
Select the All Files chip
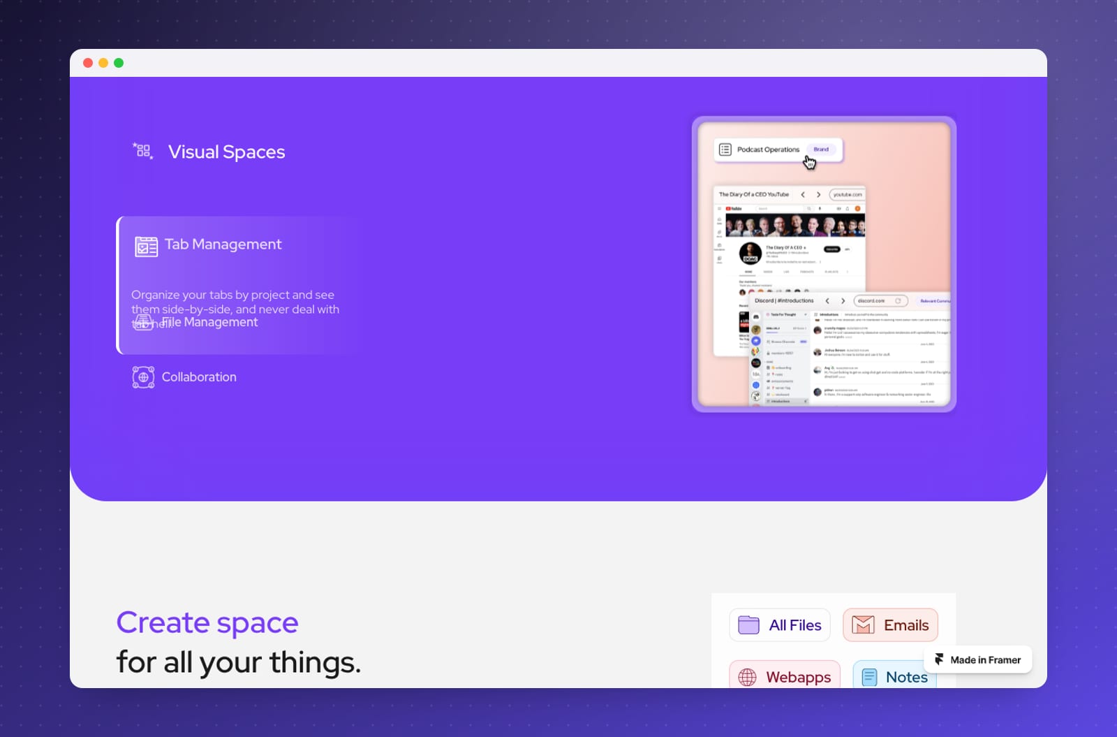780,625
